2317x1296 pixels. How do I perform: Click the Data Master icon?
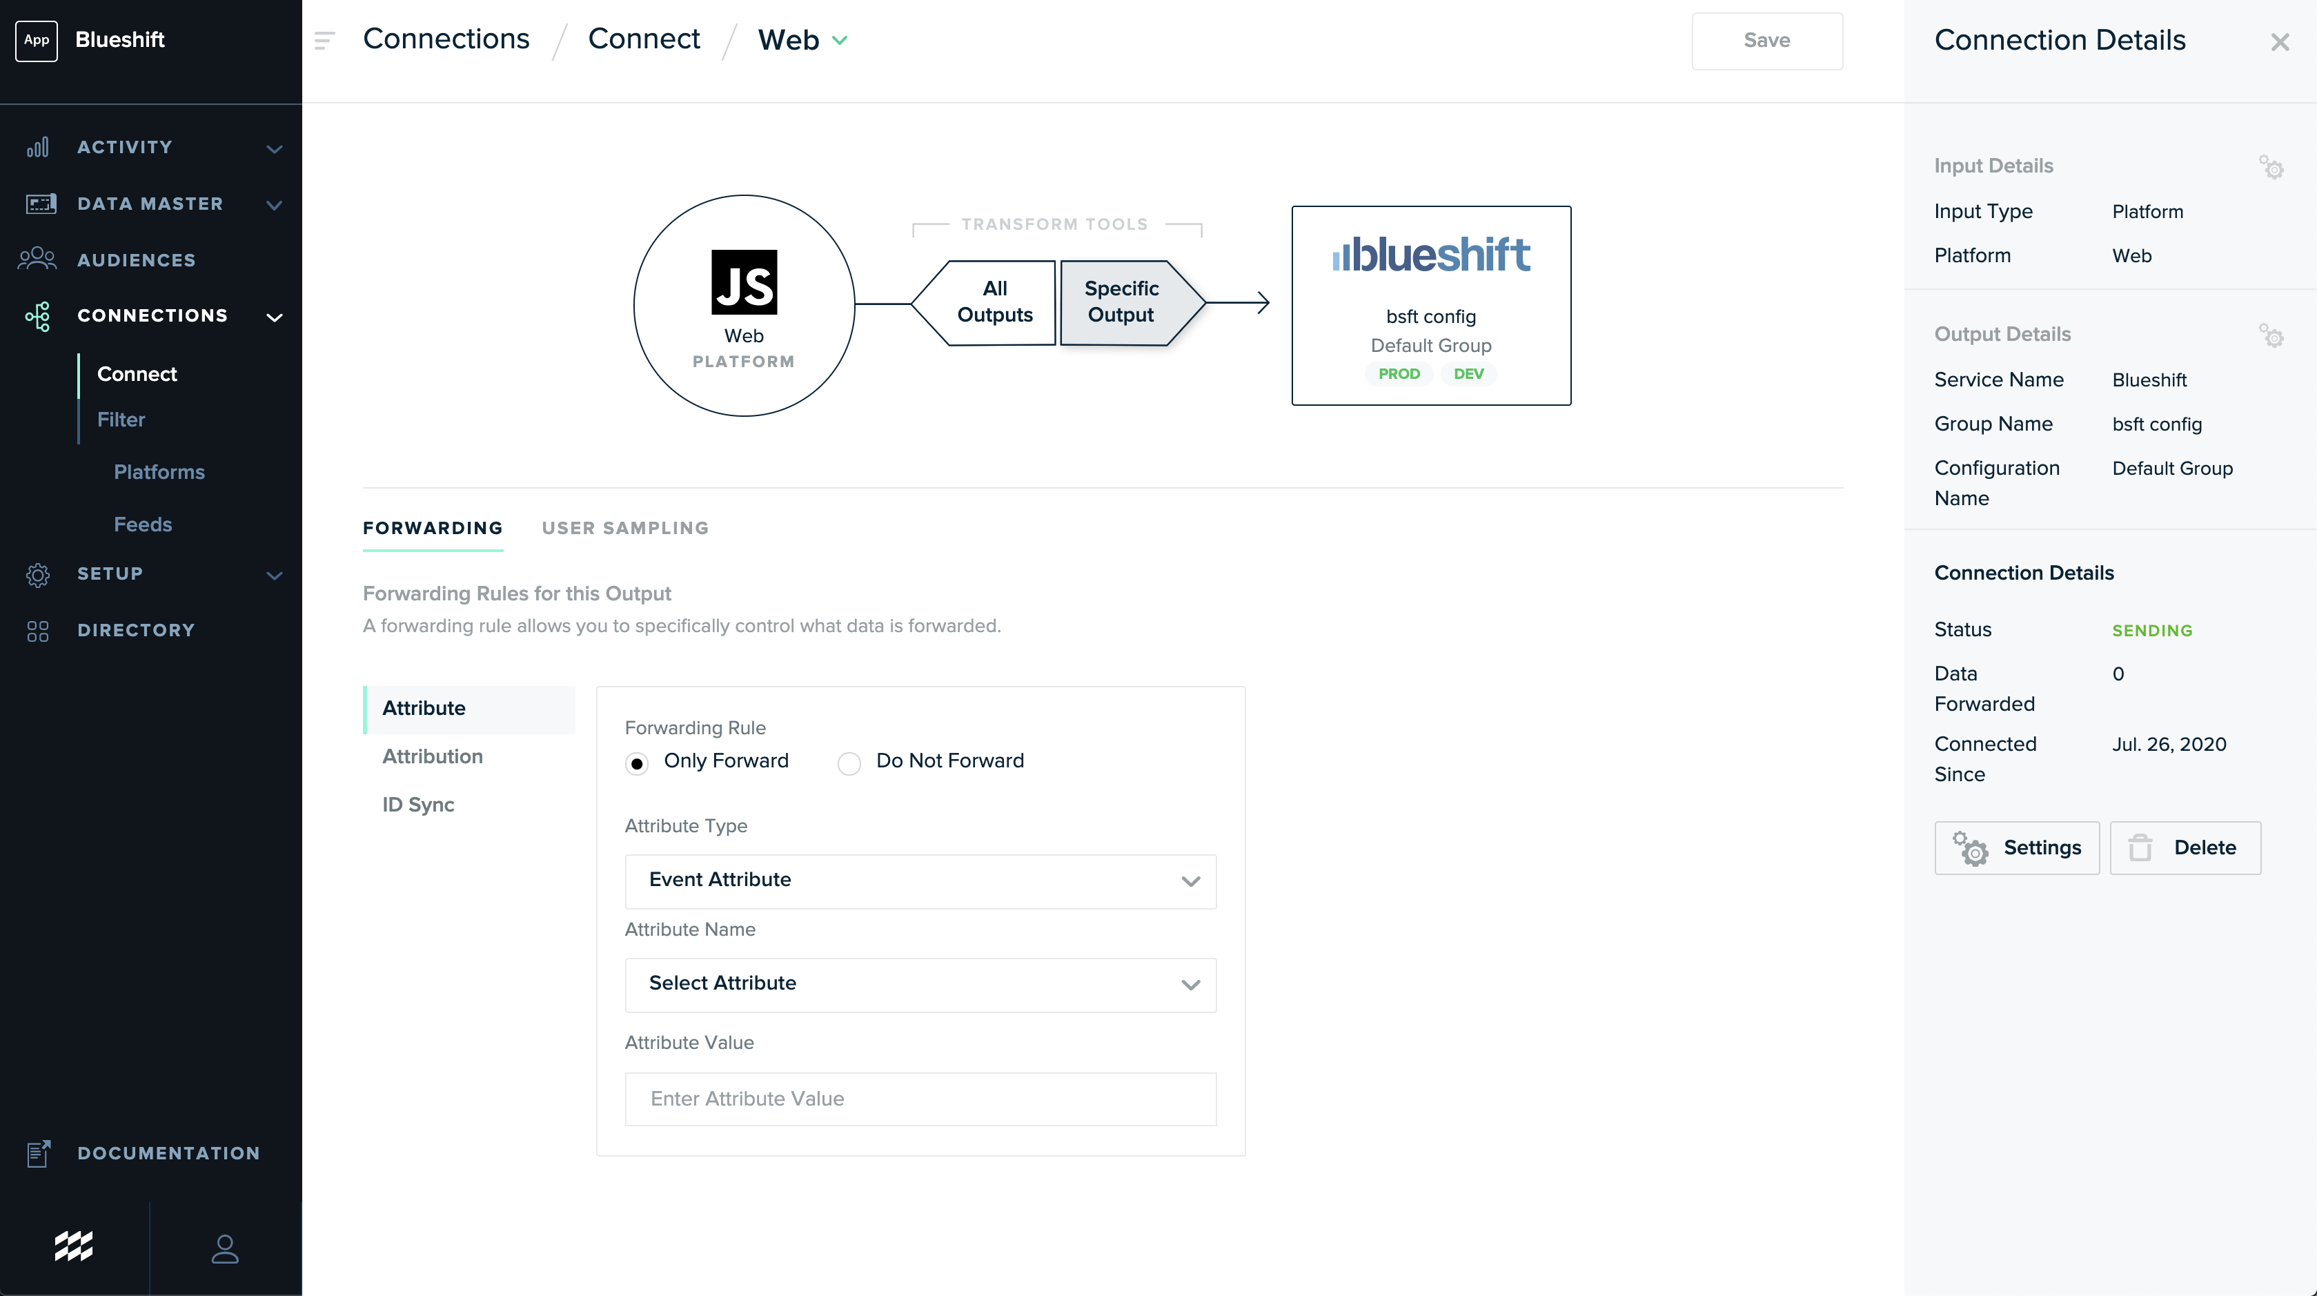click(41, 204)
